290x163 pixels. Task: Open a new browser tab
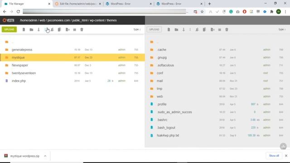click(x=209, y=4)
